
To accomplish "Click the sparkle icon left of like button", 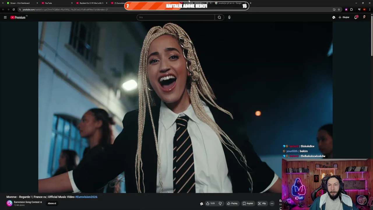I will point(201,204).
